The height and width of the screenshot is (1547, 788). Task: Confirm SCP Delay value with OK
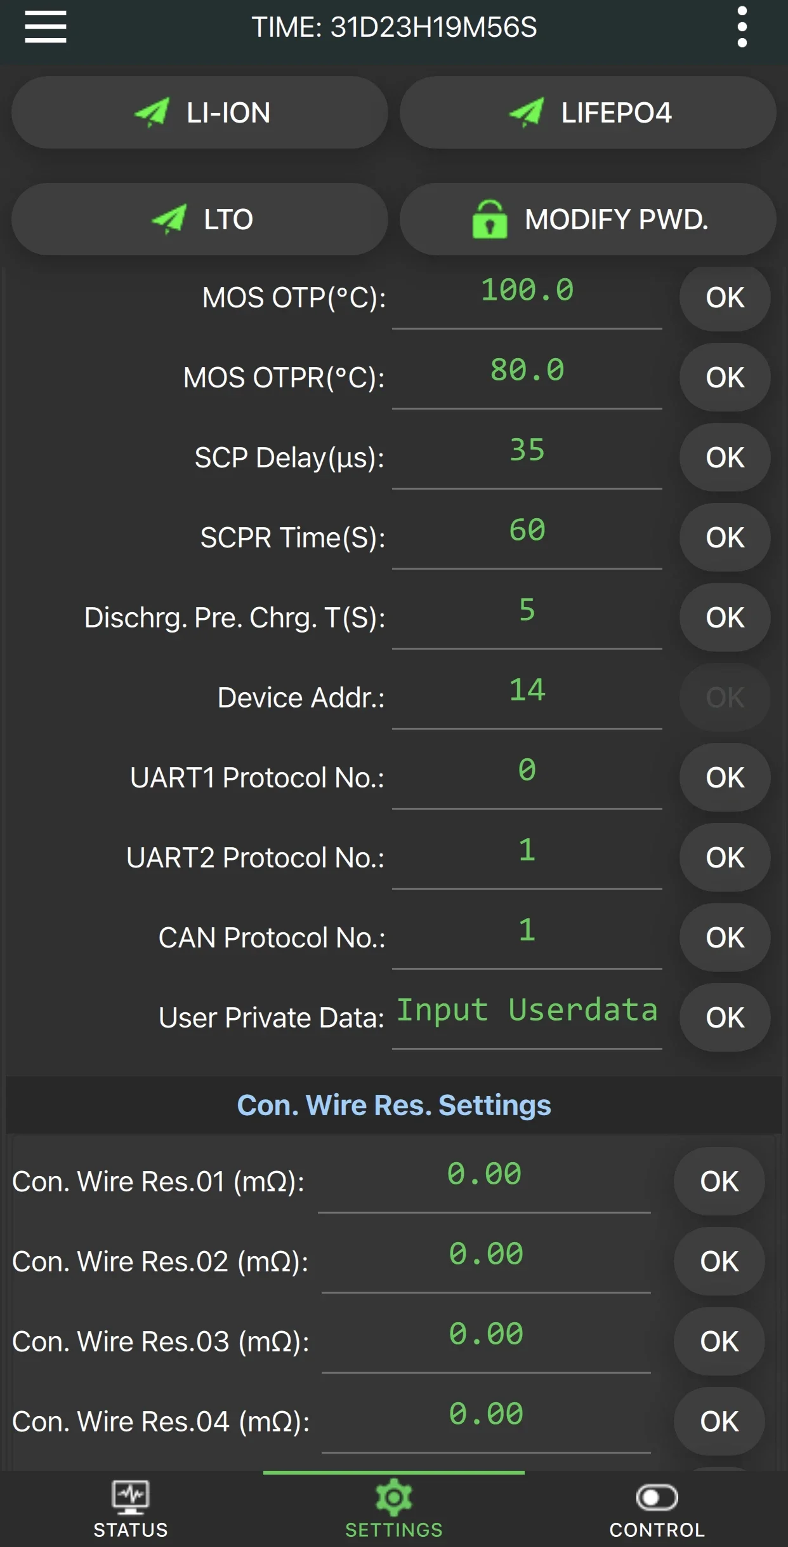[725, 458]
